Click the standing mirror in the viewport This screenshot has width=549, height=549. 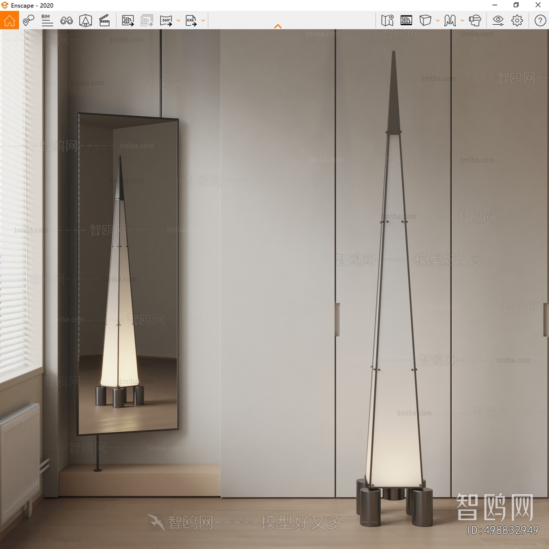(128, 274)
